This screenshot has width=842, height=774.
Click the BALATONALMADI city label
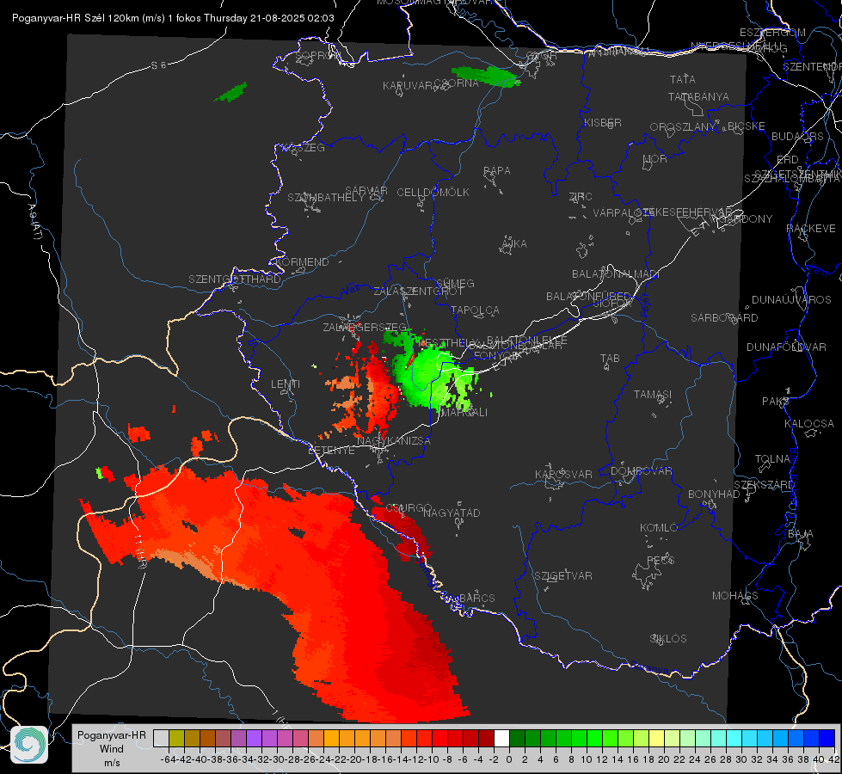pos(616,274)
